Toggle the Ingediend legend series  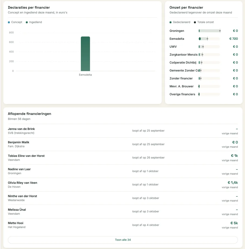coord(34,22)
